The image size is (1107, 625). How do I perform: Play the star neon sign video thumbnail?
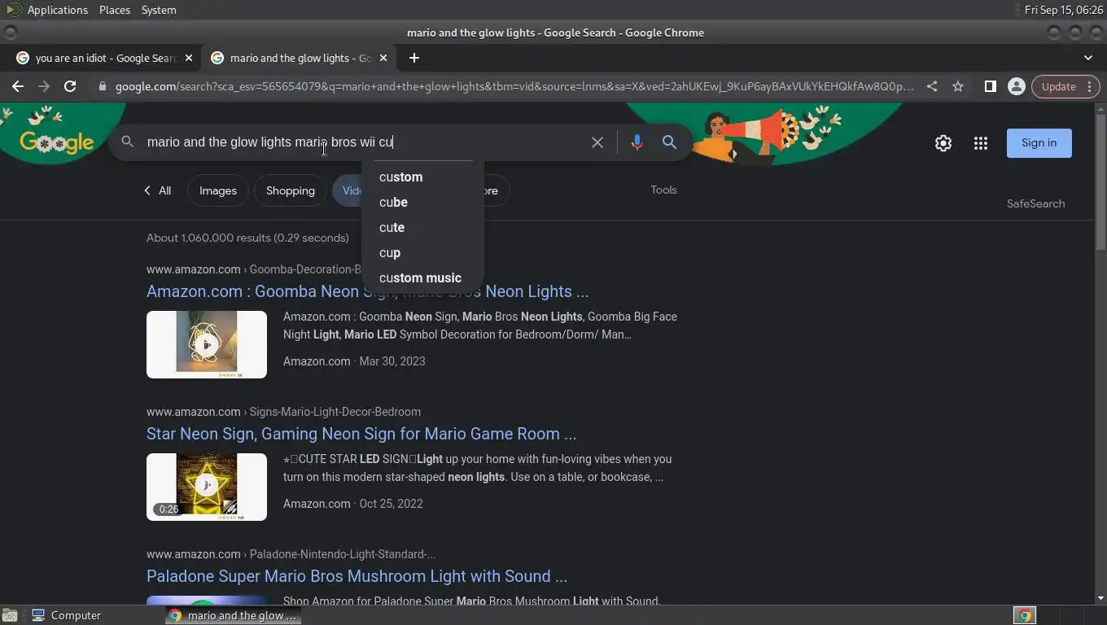point(207,487)
